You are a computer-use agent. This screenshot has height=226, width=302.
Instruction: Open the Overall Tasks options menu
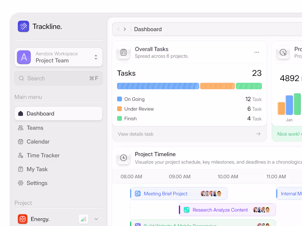point(257,52)
